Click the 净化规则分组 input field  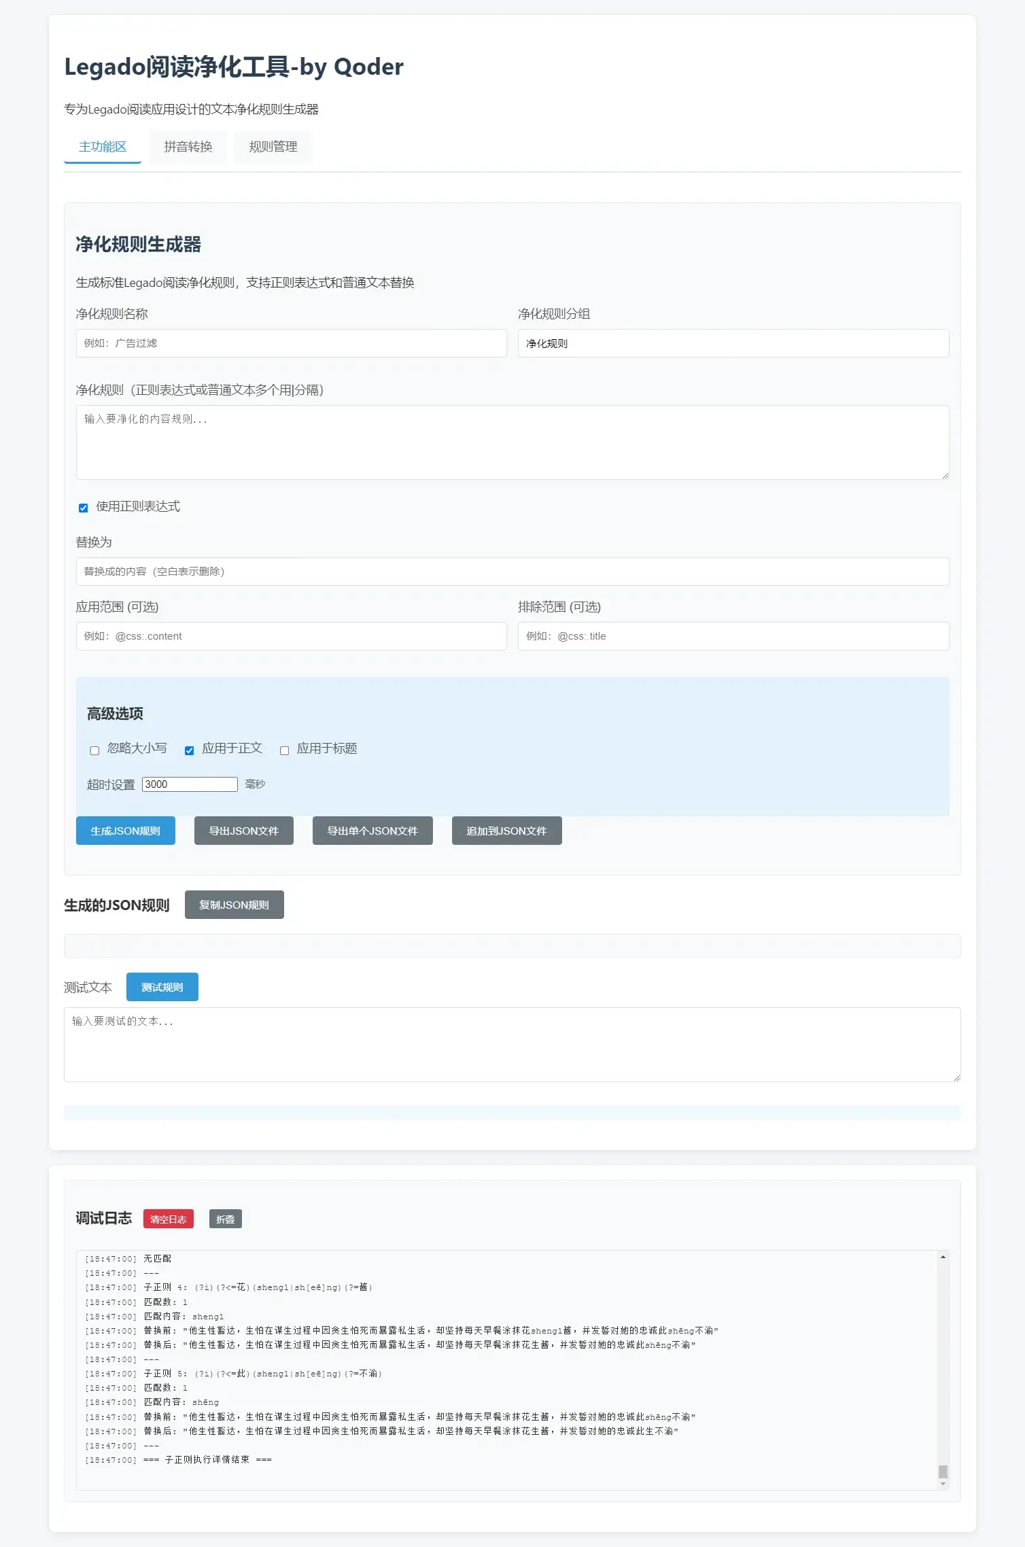pyautogui.click(x=733, y=343)
